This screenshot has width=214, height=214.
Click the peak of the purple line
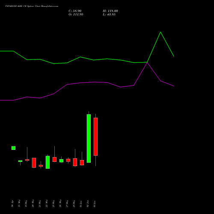147,62
